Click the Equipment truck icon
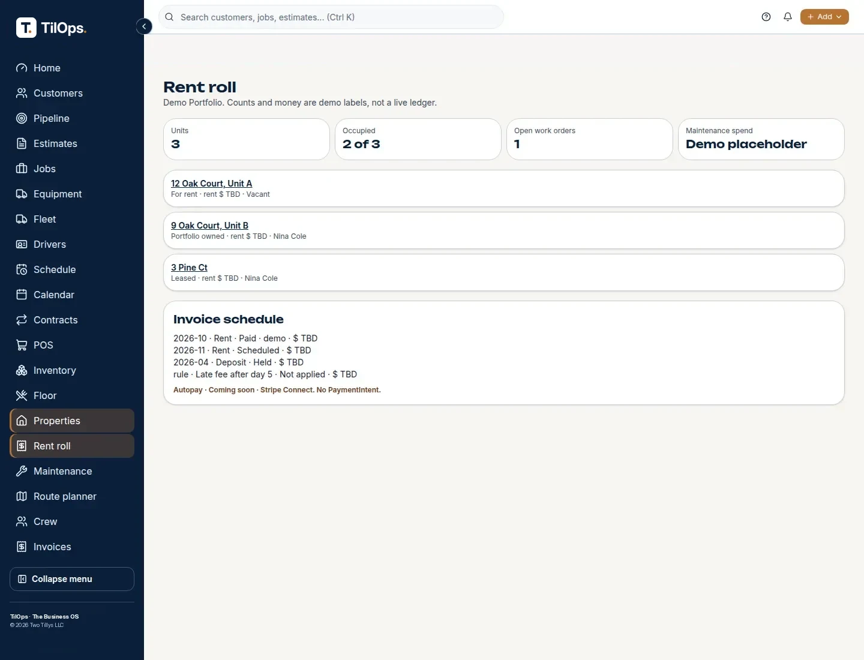Image resolution: width=864 pixels, height=660 pixels. (x=22, y=194)
